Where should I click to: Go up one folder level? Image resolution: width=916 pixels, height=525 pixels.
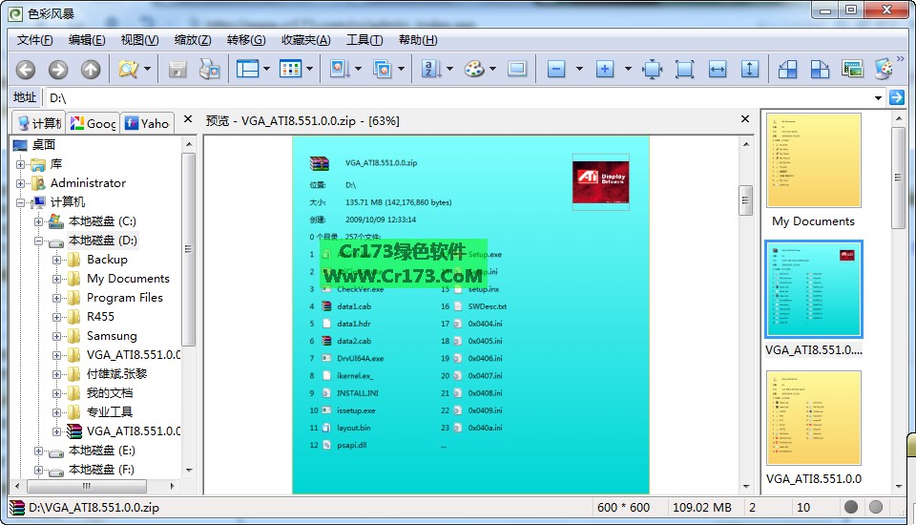coord(91,70)
